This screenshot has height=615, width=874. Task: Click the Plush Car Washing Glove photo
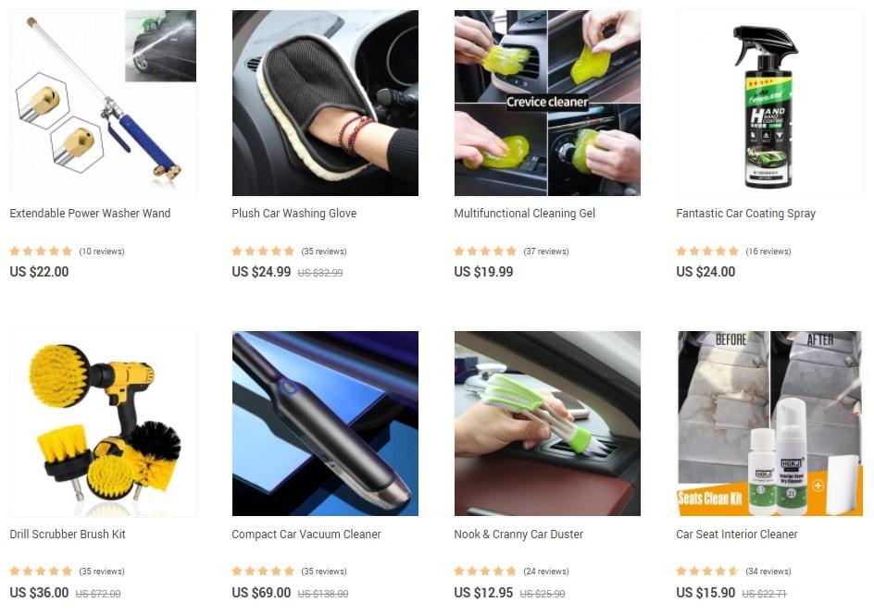(x=325, y=103)
